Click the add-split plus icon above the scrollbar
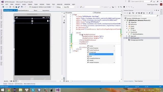Image resolution: width=163 pixels, height=92 pixels. tap(121, 15)
